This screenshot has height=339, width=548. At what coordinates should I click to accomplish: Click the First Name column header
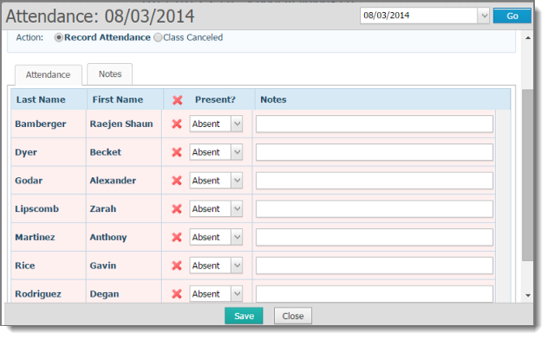(118, 100)
